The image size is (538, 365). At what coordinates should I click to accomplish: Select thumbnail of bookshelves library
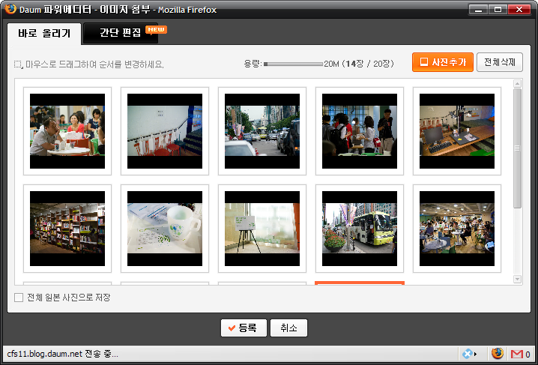tap(67, 229)
